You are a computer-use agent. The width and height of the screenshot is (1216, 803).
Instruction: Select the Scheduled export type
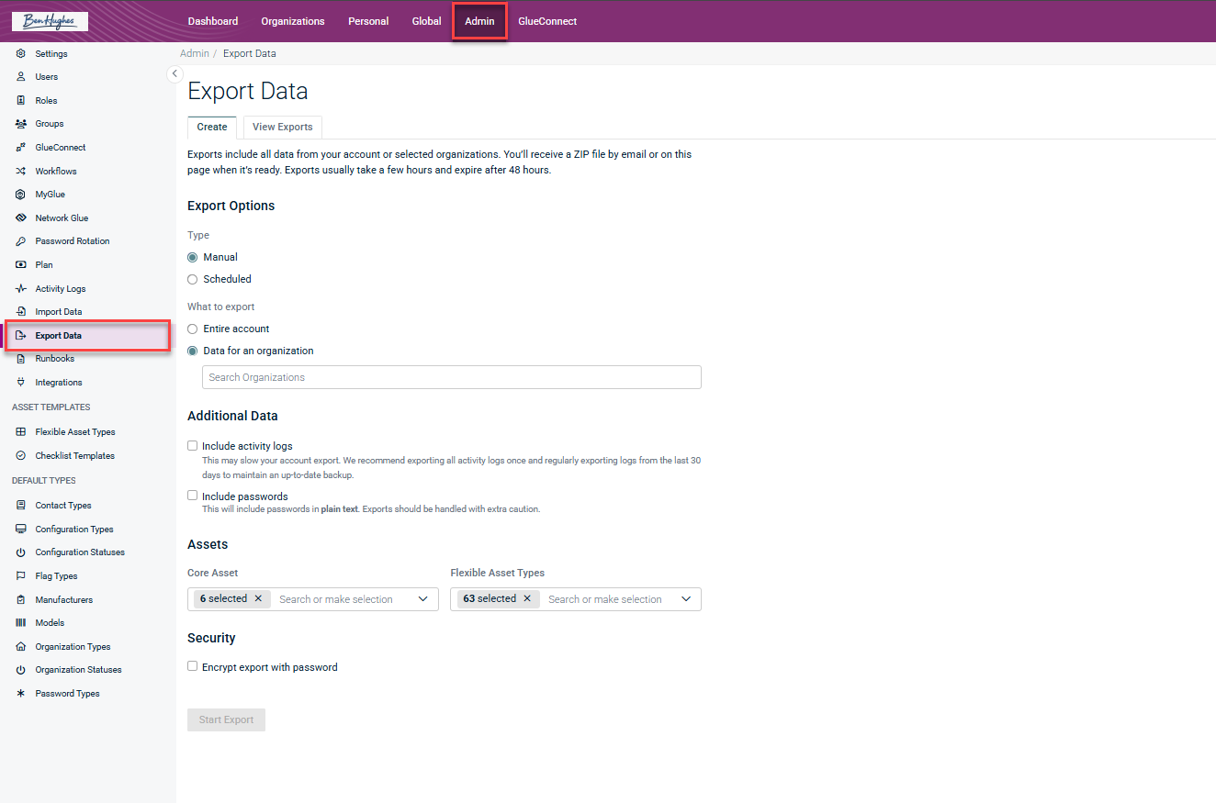click(193, 279)
